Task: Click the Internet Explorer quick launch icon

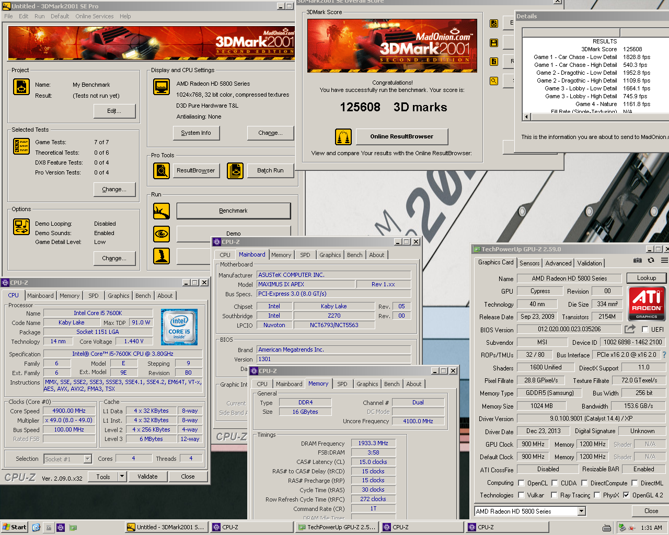Action: click(36, 527)
